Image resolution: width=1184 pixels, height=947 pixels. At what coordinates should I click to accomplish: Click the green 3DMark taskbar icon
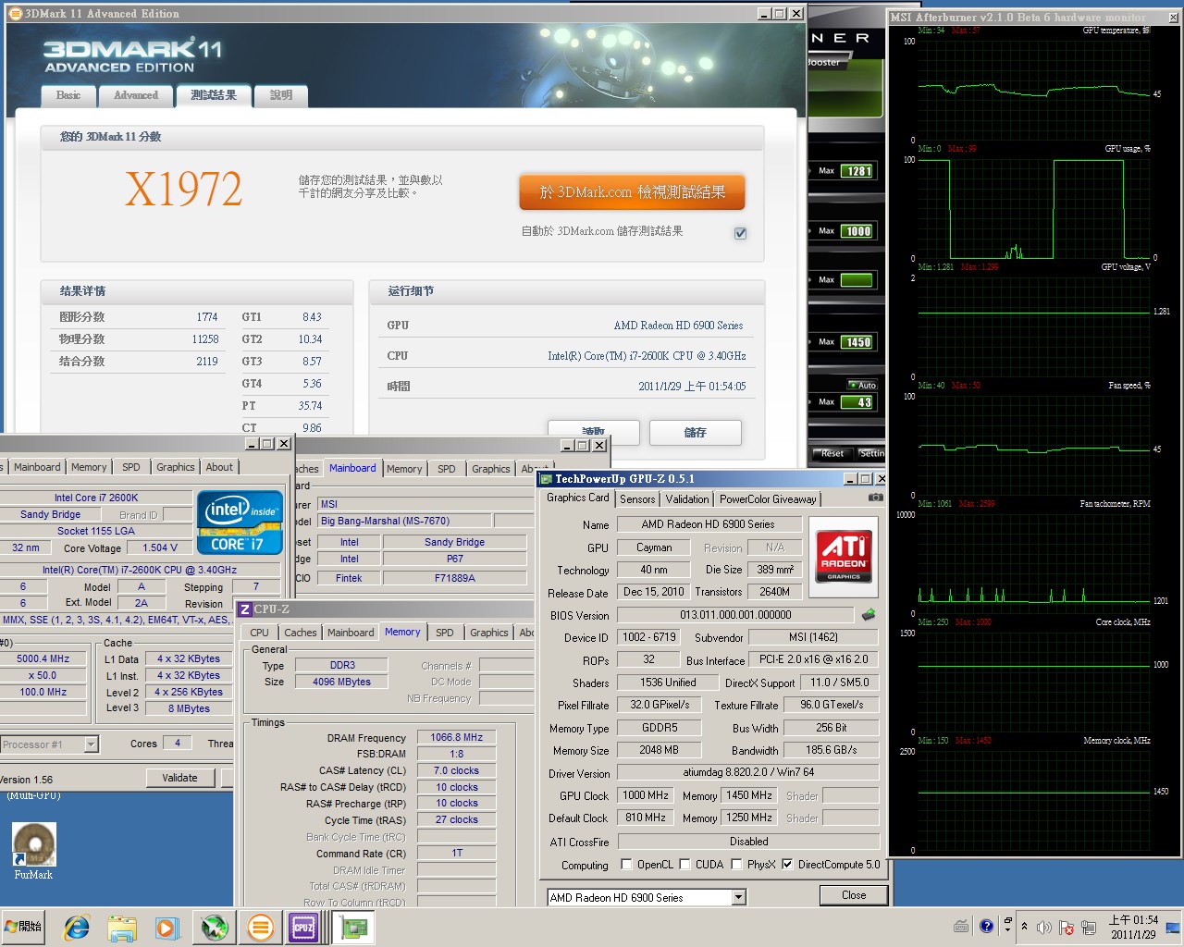(x=215, y=927)
